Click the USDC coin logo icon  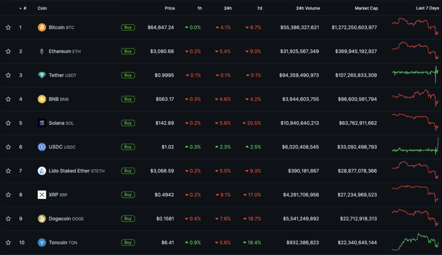coord(42,147)
